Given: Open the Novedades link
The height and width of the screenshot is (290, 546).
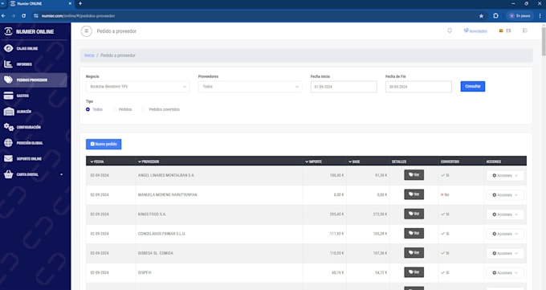Looking at the screenshot, I should coord(475,31).
